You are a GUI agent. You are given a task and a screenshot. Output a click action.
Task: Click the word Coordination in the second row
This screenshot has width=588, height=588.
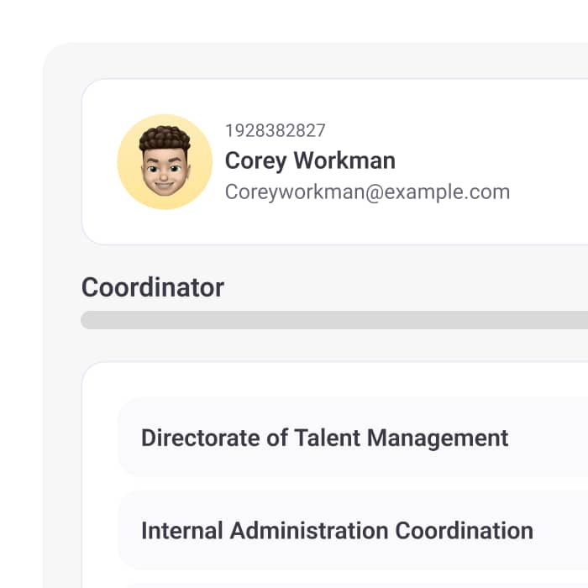click(465, 531)
